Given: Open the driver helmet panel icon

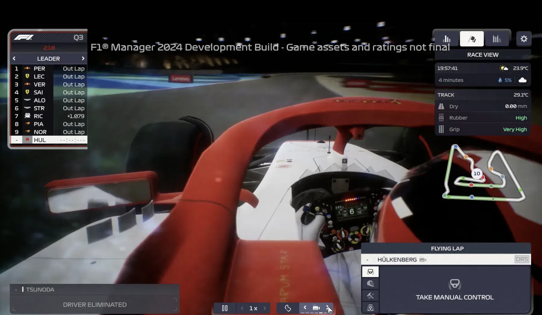Looking at the screenshot, I should pyautogui.click(x=370, y=284).
